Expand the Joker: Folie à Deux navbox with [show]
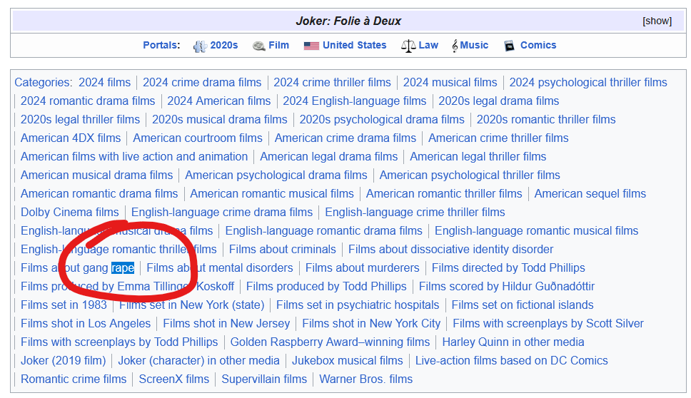This screenshot has height=398, width=691. pyautogui.click(x=657, y=21)
